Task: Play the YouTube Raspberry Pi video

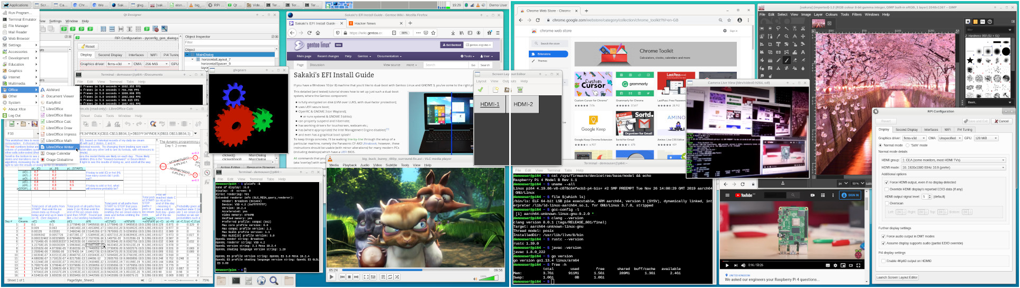Action: [727, 265]
